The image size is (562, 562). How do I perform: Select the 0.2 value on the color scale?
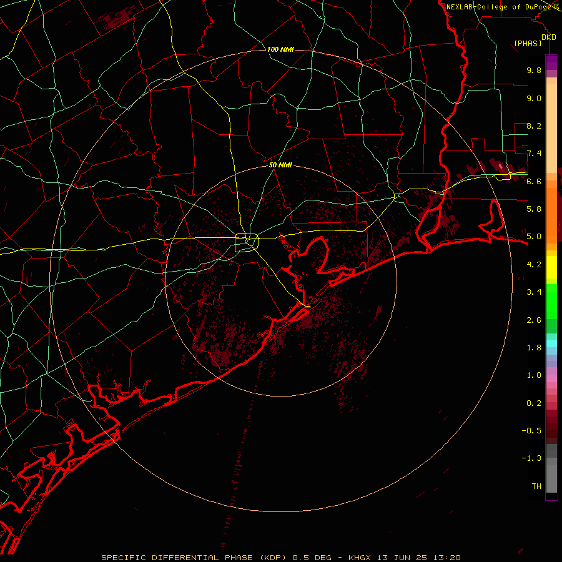pos(534,403)
